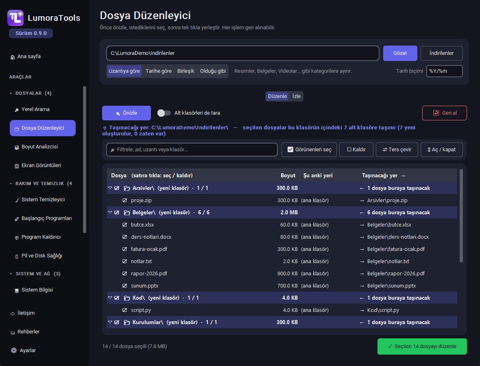This screenshot has height=366, width=480.
Task: Switch to Tarihe göre sorting mode
Action: 159,71
